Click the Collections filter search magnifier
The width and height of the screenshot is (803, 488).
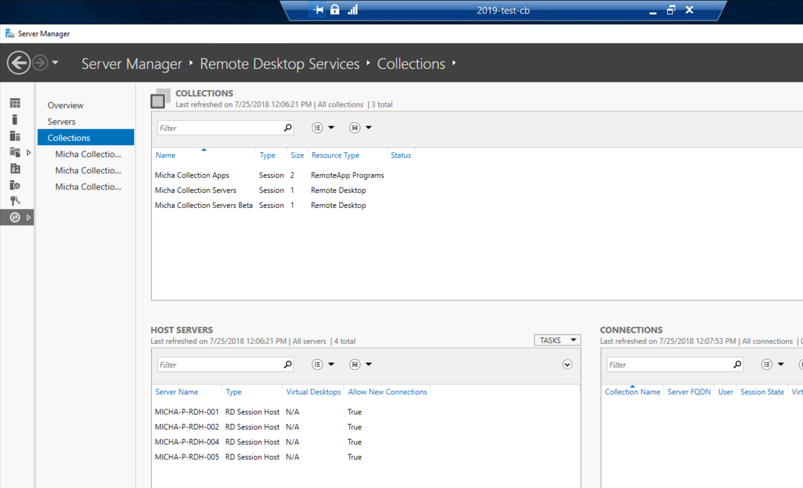pyautogui.click(x=288, y=128)
